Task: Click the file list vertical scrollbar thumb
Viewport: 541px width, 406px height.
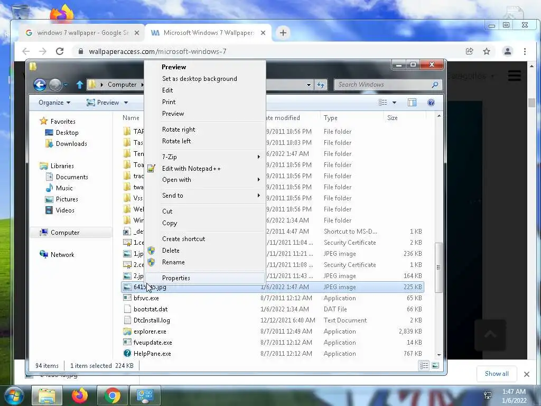Action: [x=439, y=267]
